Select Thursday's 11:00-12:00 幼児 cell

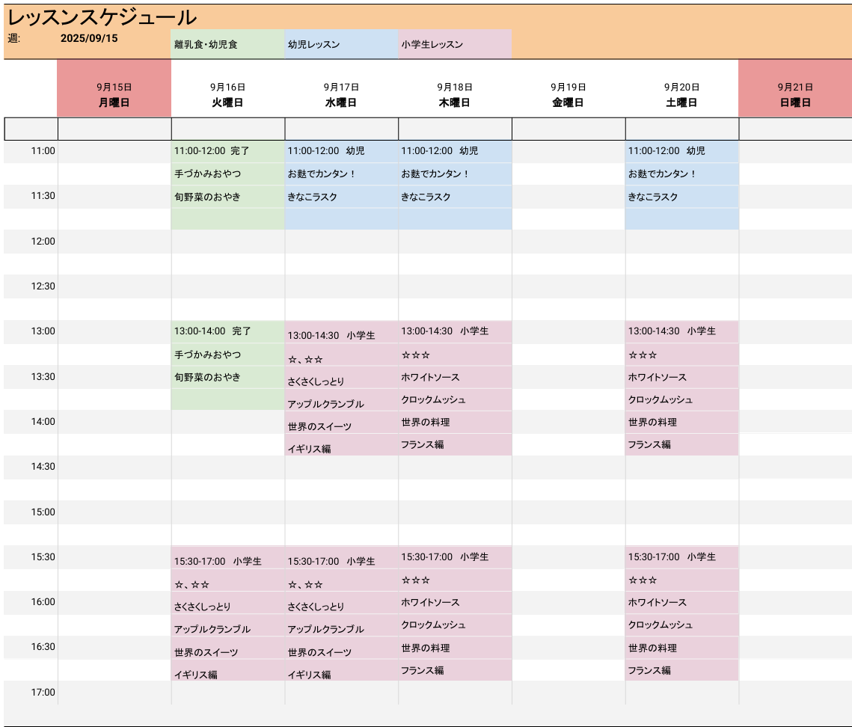(x=455, y=151)
